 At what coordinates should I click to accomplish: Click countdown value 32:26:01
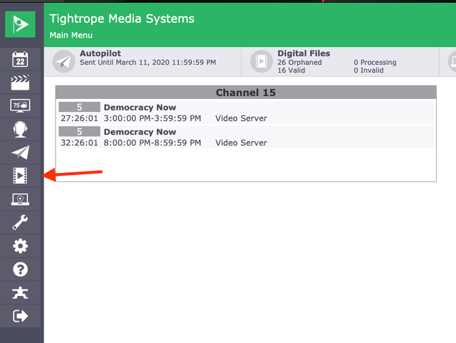79,143
